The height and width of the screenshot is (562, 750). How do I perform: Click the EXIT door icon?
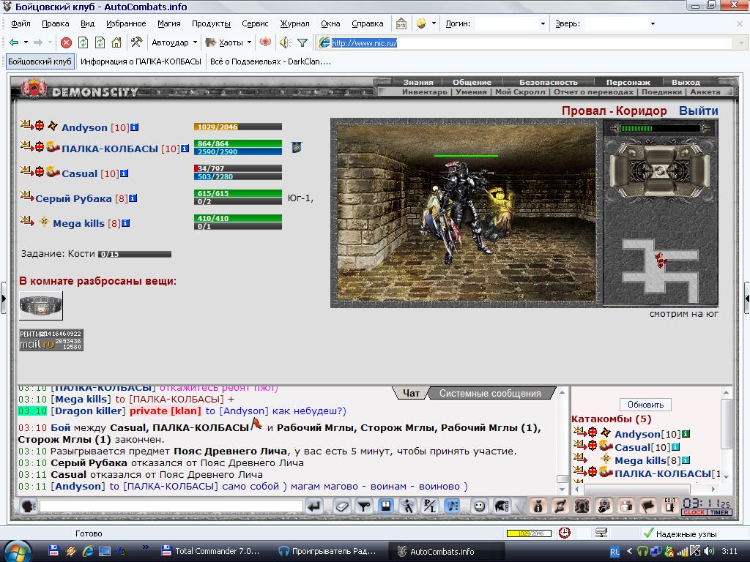click(669, 505)
